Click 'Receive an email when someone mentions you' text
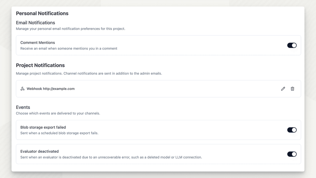The image size is (316, 178). pyautogui.click(x=69, y=49)
